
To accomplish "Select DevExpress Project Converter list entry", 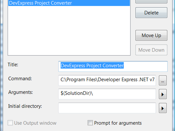I will tap(41, 3).
